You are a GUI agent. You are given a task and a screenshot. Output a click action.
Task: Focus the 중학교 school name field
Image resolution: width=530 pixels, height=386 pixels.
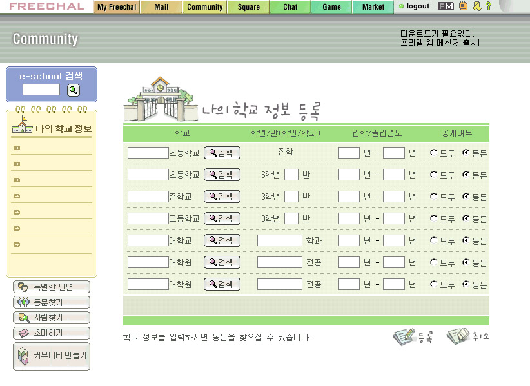(x=148, y=197)
